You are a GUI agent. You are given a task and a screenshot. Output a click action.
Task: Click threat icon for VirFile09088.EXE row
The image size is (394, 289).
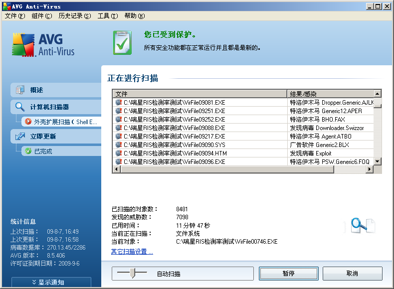tap(119, 128)
